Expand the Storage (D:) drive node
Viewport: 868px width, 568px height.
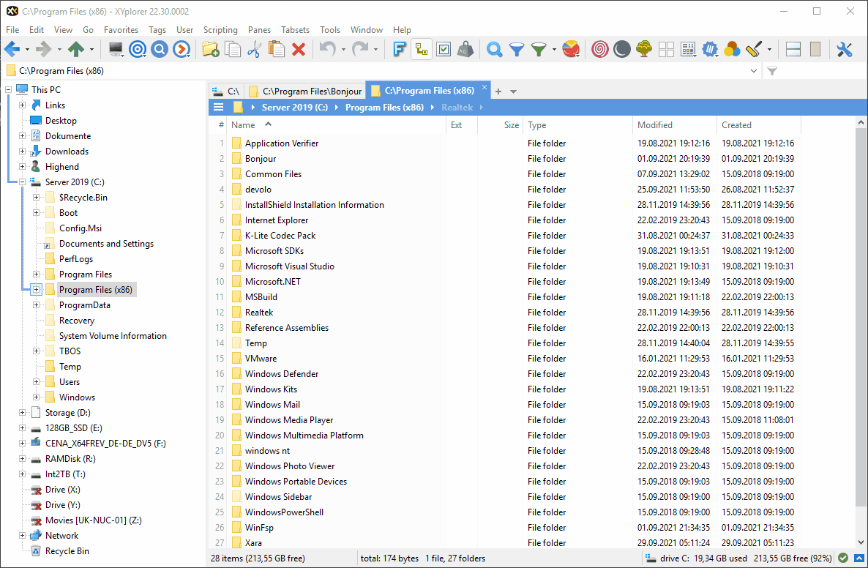coord(22,413)
